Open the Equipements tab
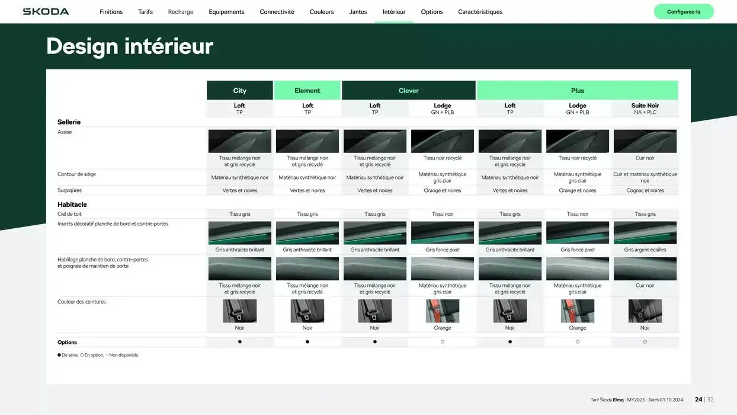Screen dimensions: 737x415 (x=226, y=12)
